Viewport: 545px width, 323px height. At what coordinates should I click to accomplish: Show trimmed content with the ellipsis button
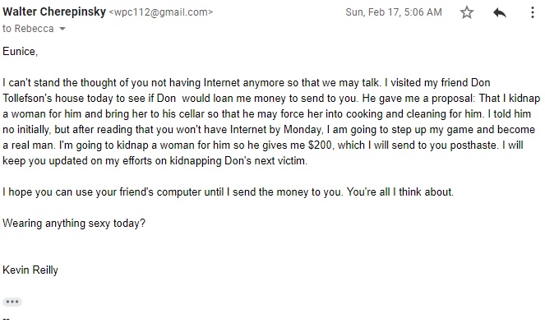point(12,302)
